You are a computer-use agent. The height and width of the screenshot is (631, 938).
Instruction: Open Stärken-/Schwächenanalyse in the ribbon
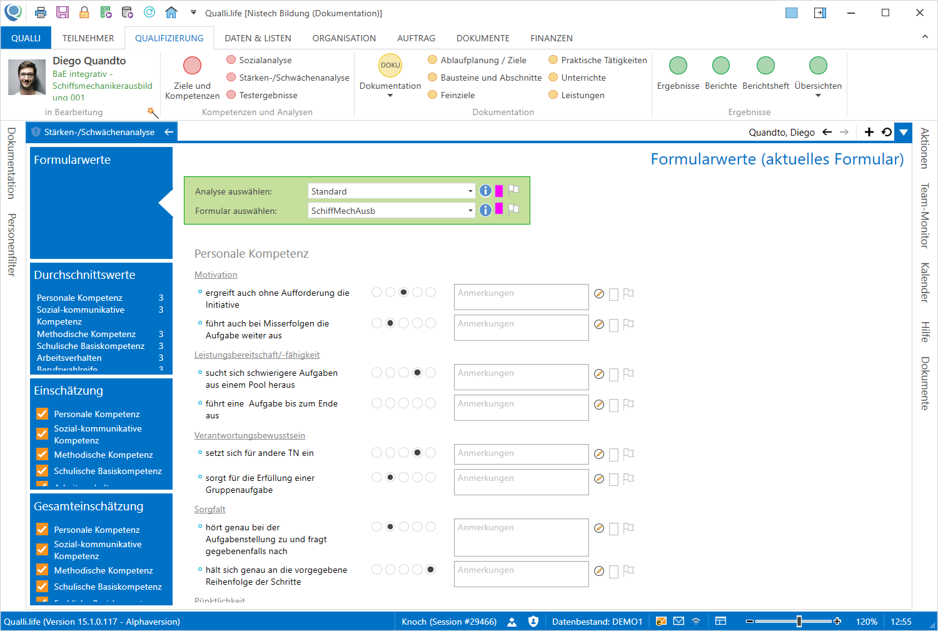pos(288,78)
